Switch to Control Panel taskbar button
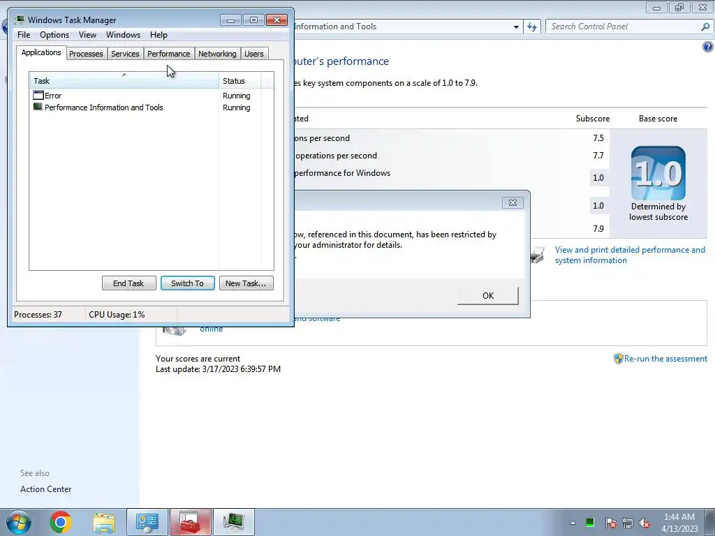The image size is (715, 536). click(147, 522)
